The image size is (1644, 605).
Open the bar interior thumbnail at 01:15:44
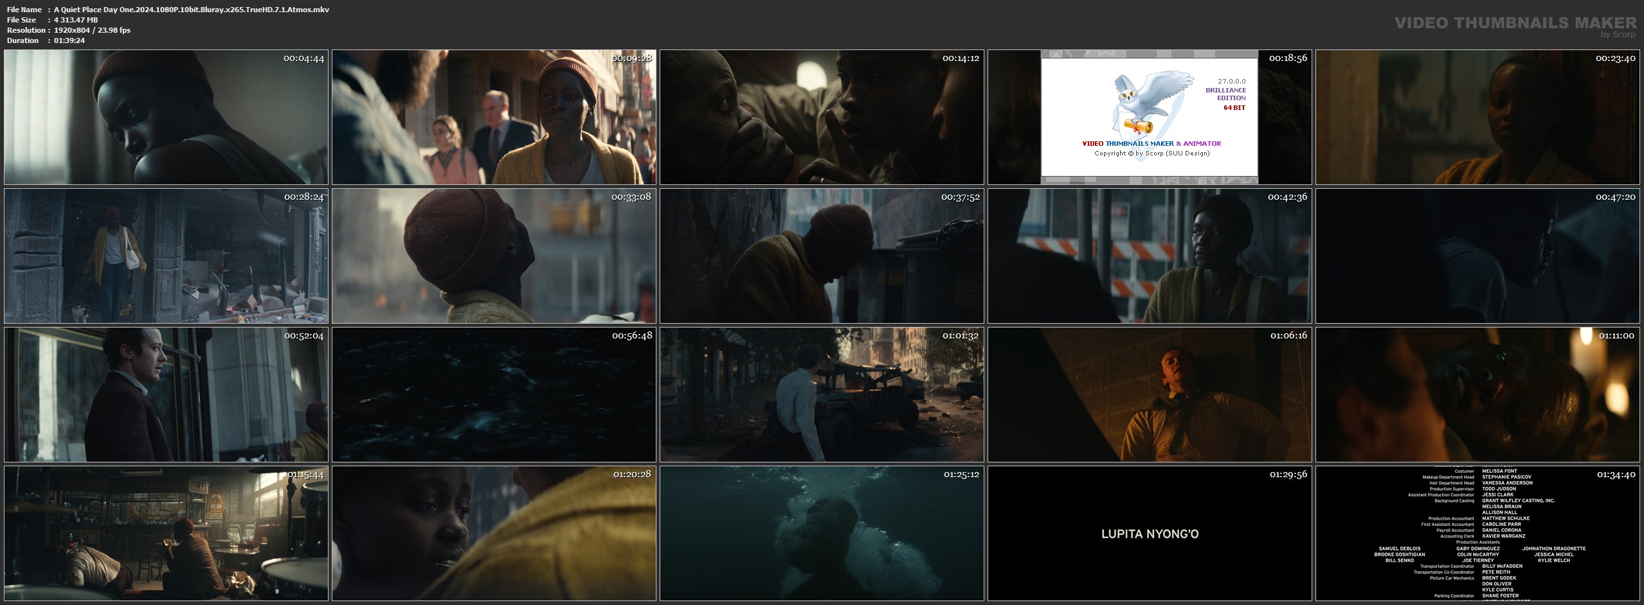[166, 533]
